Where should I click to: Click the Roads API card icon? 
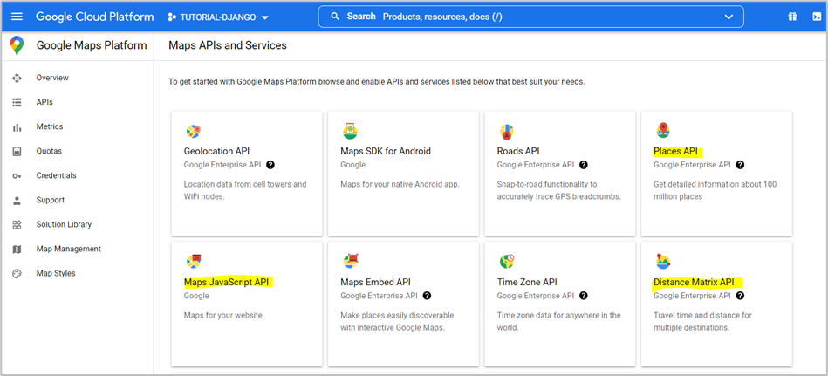click(x=507, y=132)
